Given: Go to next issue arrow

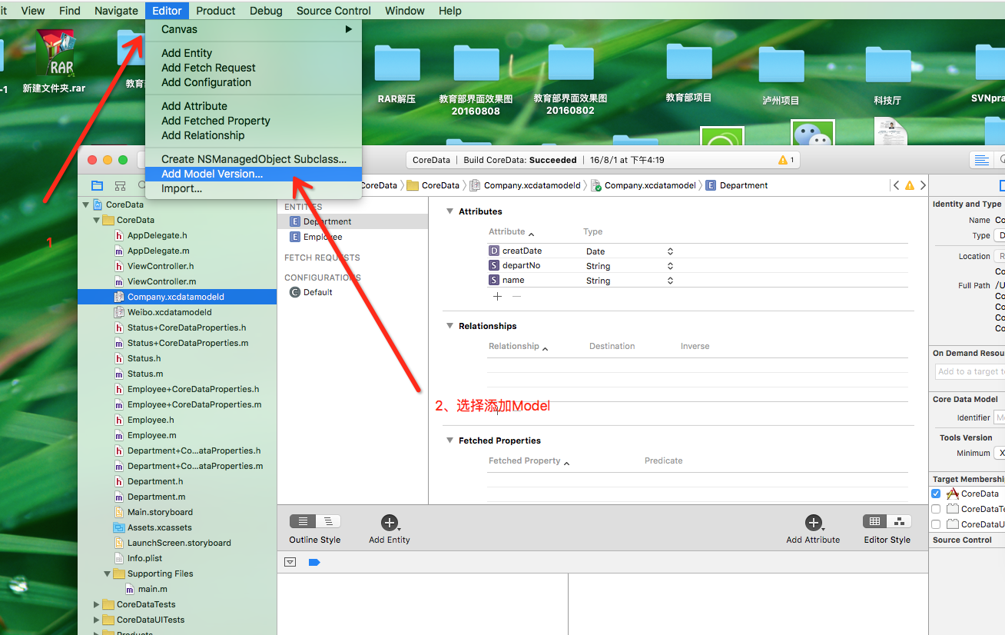Looking at the screenshot, I should (x=923, y=185).
